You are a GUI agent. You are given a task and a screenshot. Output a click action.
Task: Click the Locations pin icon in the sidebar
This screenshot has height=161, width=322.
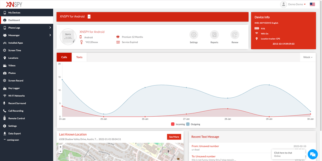(5, 58)
